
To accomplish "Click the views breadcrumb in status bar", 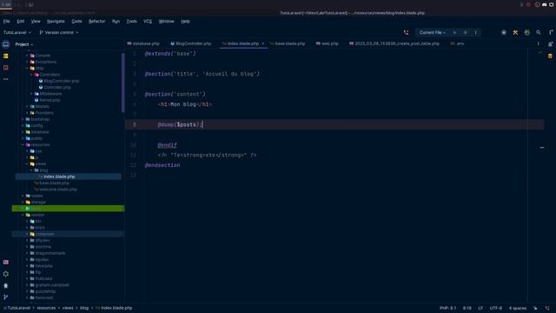I will point(68,308).
